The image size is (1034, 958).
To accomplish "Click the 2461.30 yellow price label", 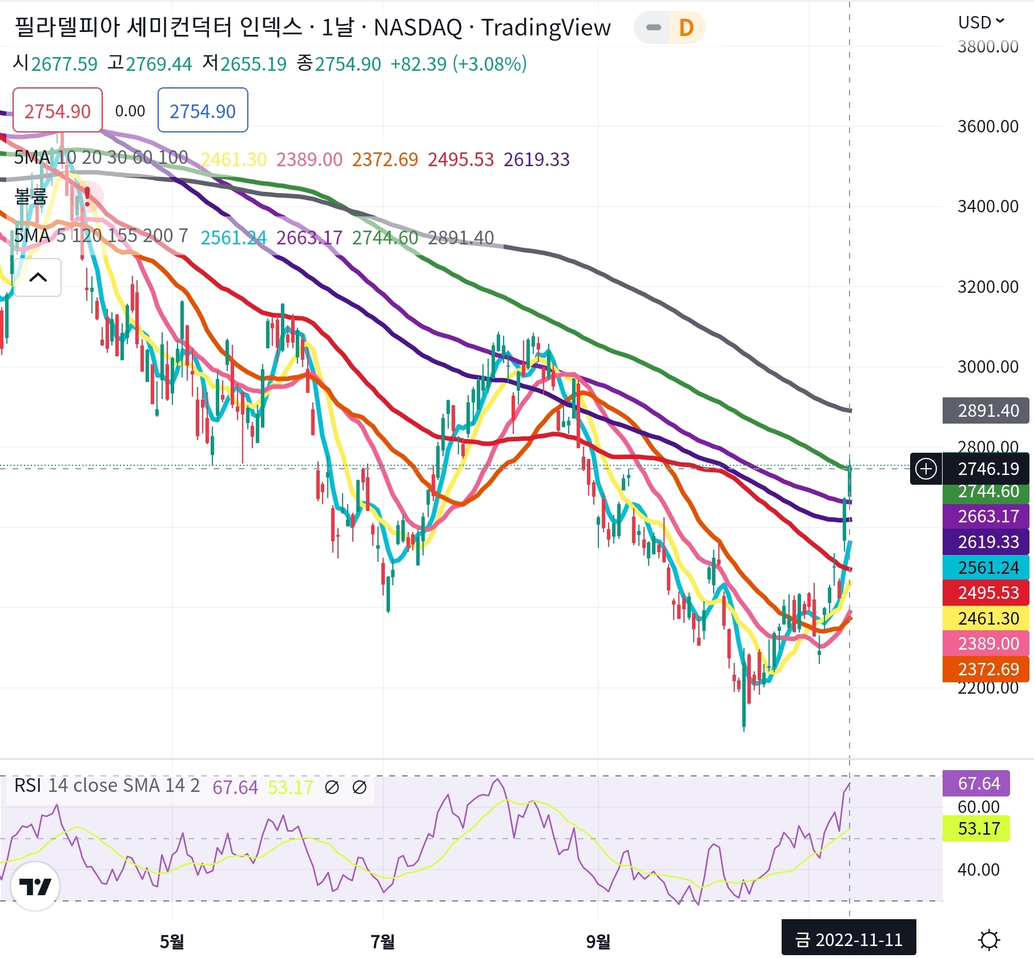I will (x=985, y=618).
